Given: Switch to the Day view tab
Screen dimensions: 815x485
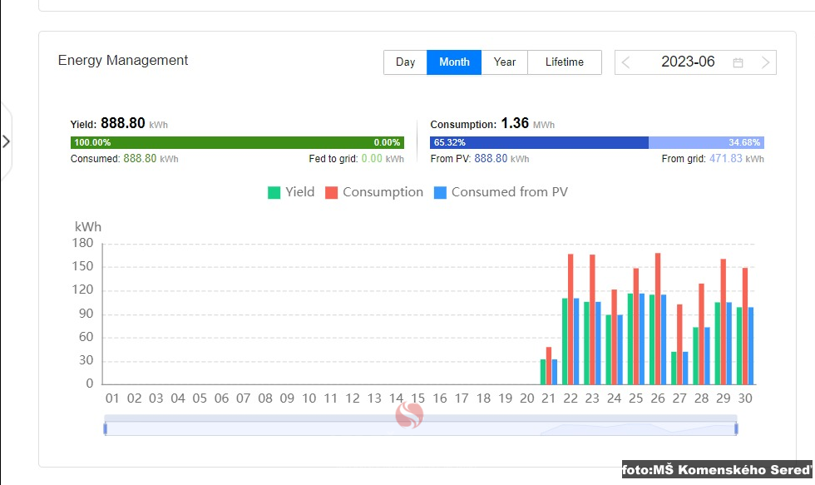Looking at the screenshot, I should [406, 62].
